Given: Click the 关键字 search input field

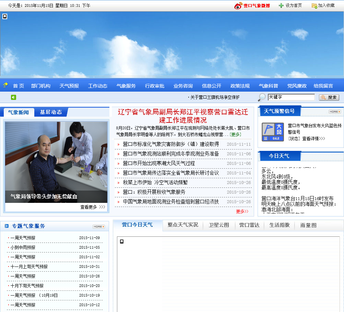Looking at the screenshot, I should [x=291, y=97].
